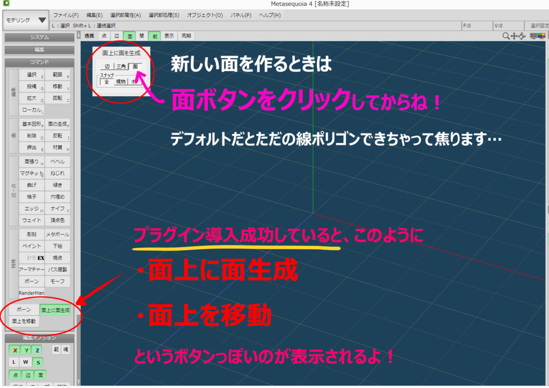Screen dimensions: 549x388
Task: Open the 選択部属性(A) menu
Action: click(x=125, y=15)
